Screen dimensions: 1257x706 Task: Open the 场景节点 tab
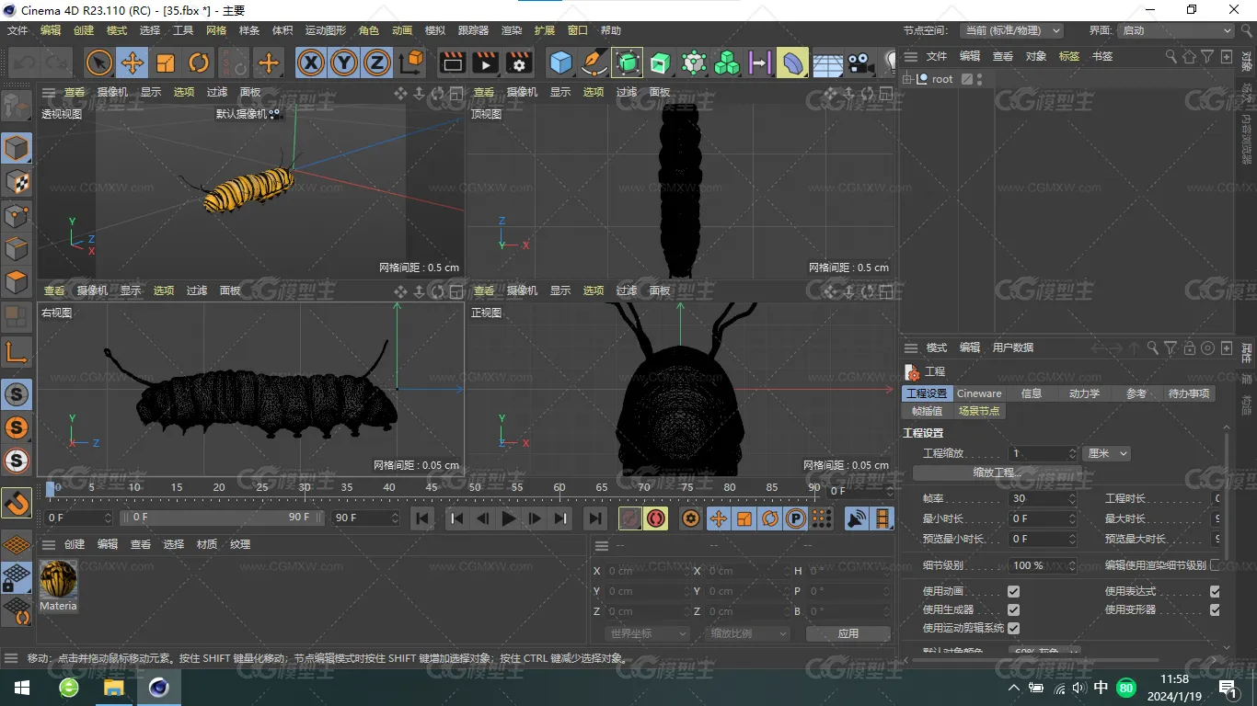(979, 411)
